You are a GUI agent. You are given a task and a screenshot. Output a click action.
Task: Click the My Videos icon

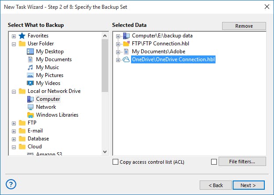pyautogui.click(x=30, y=83)
